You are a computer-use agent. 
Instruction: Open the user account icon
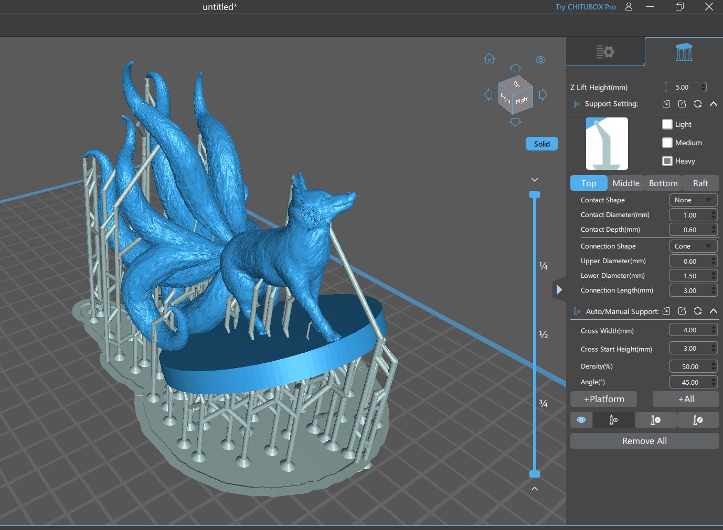click(629, 7)
